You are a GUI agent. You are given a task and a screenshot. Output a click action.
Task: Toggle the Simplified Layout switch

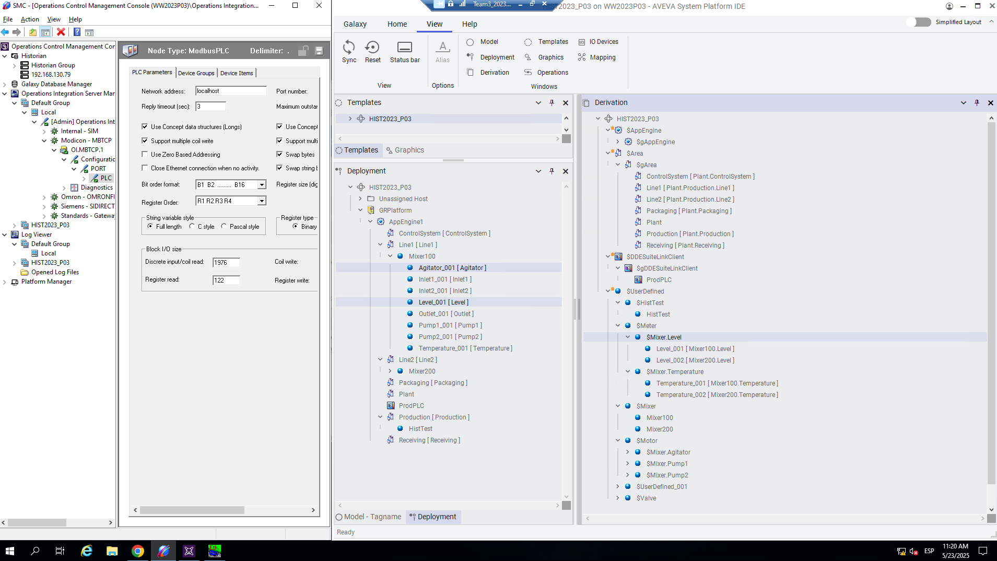pyautogui.click(x=919, y=22)
